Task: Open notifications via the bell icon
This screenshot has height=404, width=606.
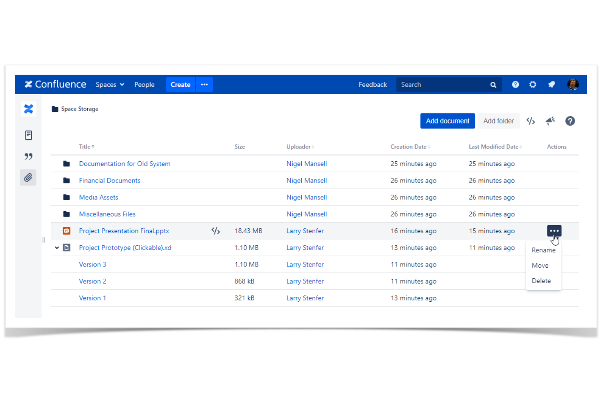Action: (552, 84)
